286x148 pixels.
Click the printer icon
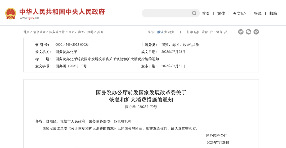click(196, 32)
